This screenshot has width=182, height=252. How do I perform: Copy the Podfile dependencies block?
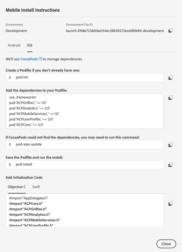point(171,98)
